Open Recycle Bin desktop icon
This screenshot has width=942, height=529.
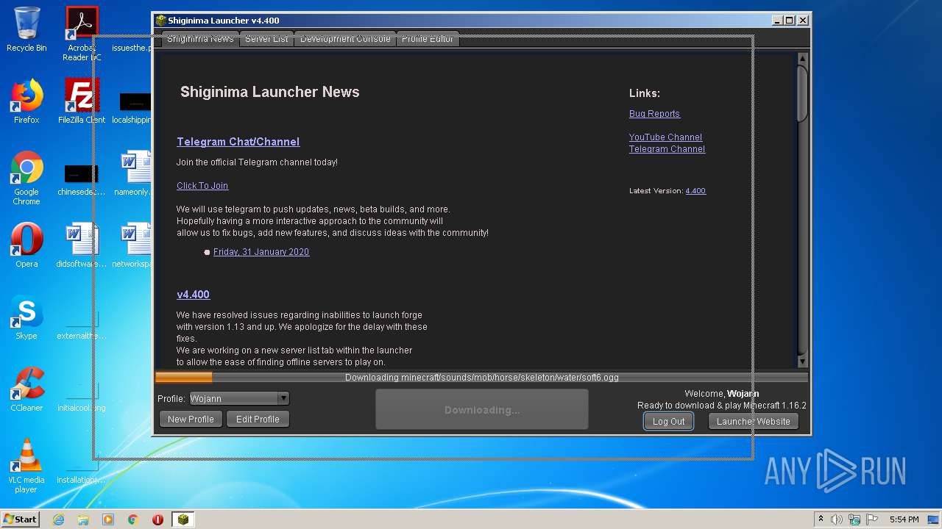[26, 29]
